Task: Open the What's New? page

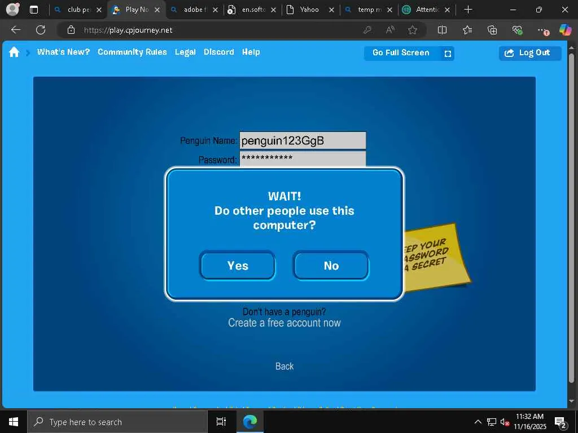Action: (63, 52)
